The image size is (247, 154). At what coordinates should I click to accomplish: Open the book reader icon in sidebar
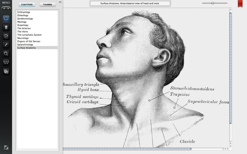coord(6,19)
